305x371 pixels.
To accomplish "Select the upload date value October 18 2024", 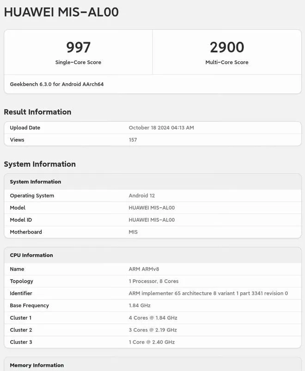I will [x=161, y=128].
